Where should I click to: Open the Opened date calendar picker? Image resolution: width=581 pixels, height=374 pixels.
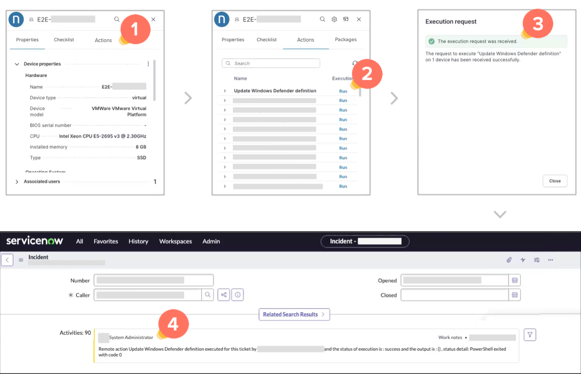515,280
